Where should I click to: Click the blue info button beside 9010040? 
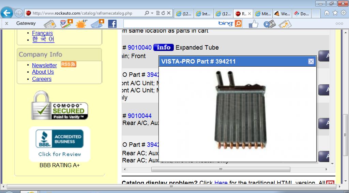click(164, 47)
